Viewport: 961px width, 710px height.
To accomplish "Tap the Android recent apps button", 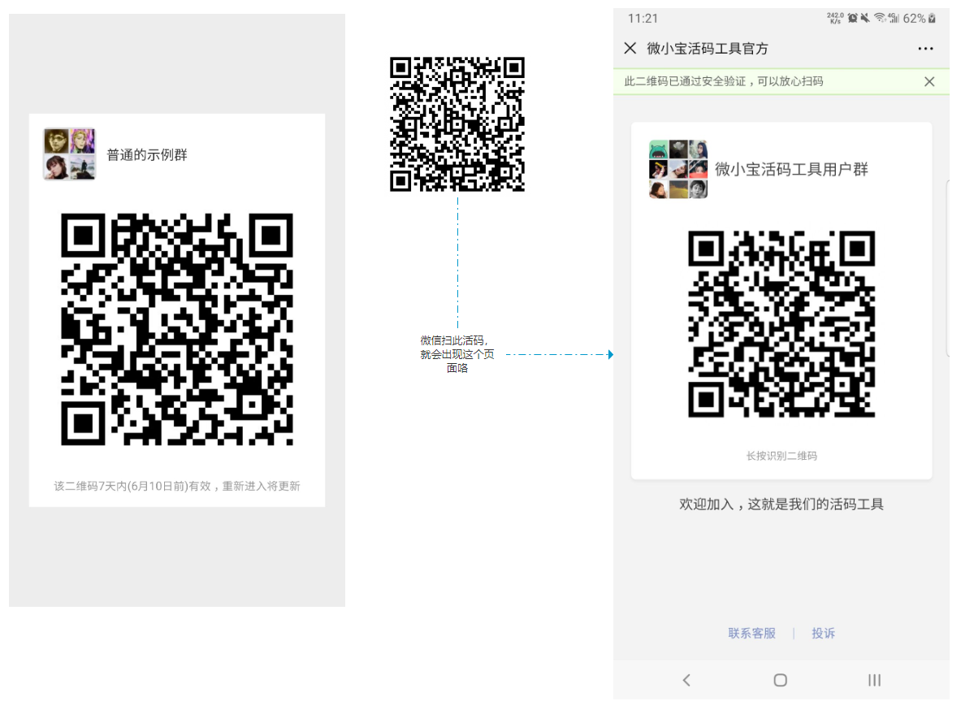I will tap(875, 679).
